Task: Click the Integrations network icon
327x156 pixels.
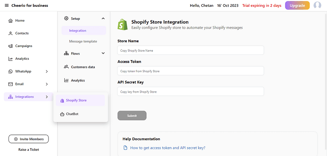Action: [10, 97]
